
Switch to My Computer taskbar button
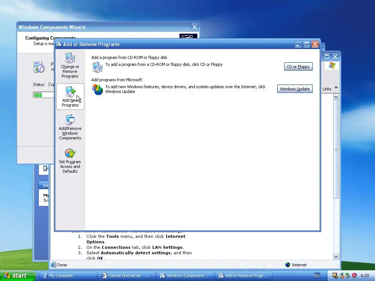(x=68, y=276)
